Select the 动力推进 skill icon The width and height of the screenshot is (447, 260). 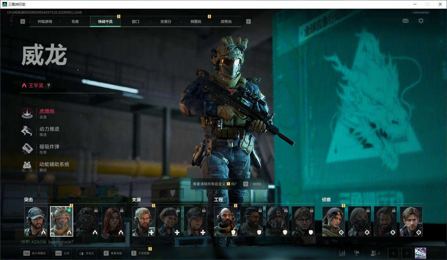[x=27, y=131]
